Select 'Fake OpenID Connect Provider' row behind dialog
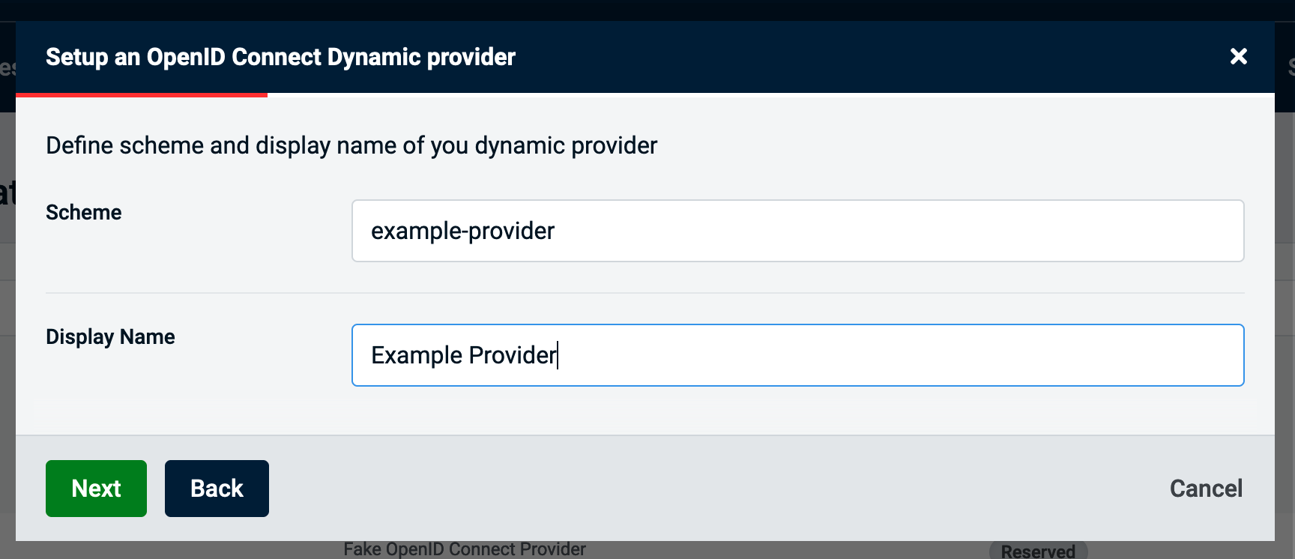This screenshot has width=1295, height=559. 465,550
